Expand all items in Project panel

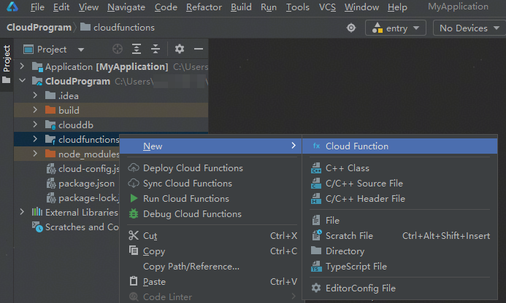137,49
